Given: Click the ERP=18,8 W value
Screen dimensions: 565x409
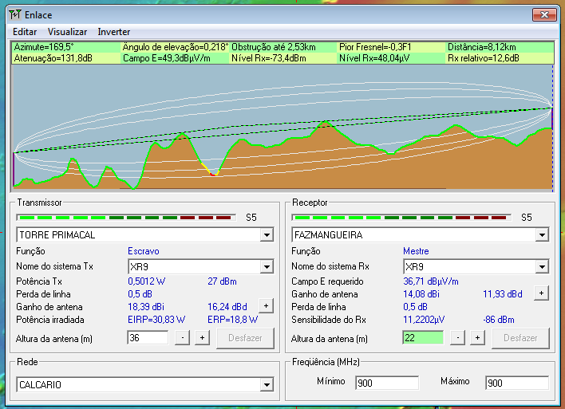Looking at the screenshot, I should (x=233, y=320).
